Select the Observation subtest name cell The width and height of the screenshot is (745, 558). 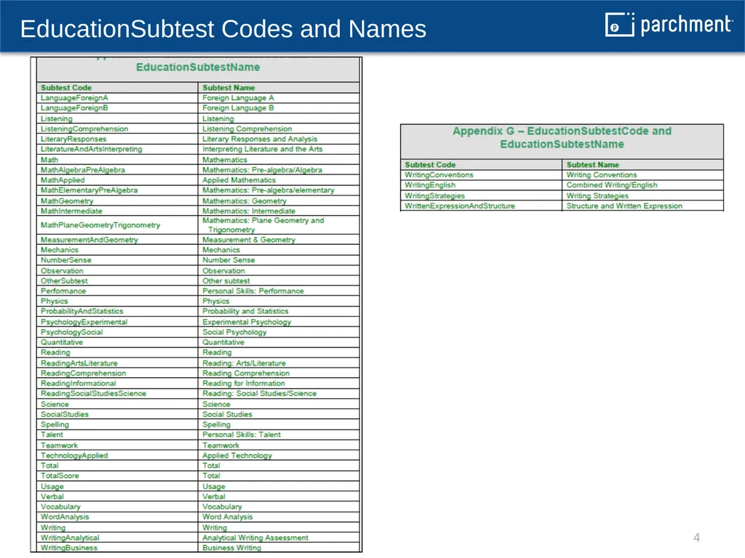tap(279, 271)
